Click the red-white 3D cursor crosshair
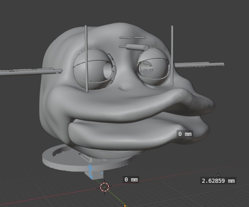The height and width of the screenshot is (207, 249). point(104,187)
